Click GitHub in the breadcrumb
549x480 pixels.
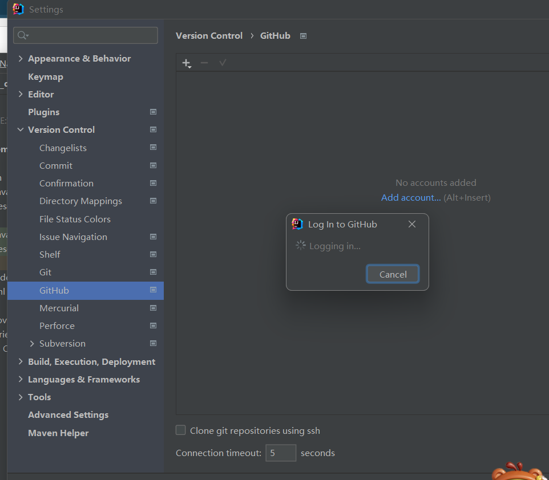[275, 36]
